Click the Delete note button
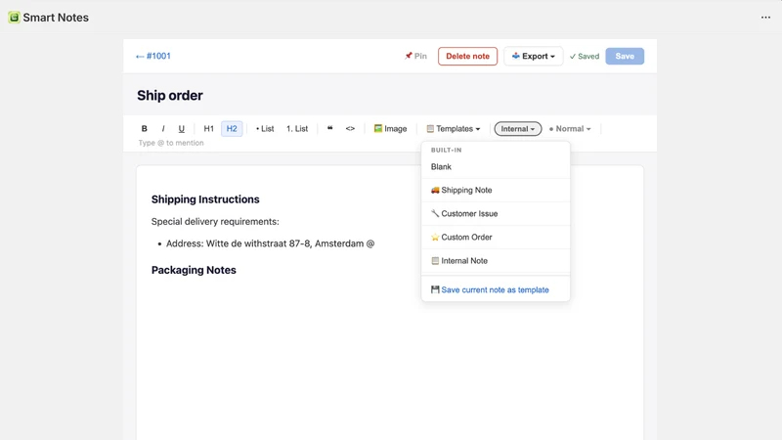The width and height of the screenshot is (782, 440). pyautogui.click(x=467, y=56)
